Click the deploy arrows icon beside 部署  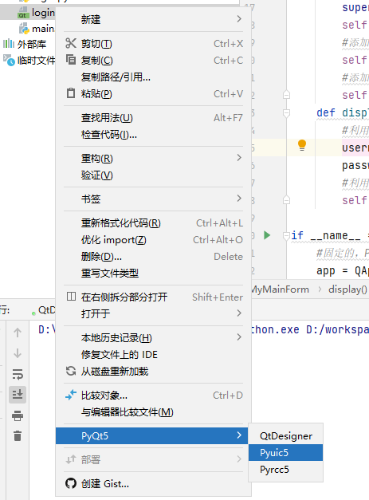[x=71, y=459]
